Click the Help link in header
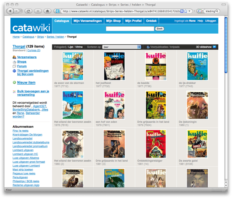232x198 pixels. coord(200,21)
